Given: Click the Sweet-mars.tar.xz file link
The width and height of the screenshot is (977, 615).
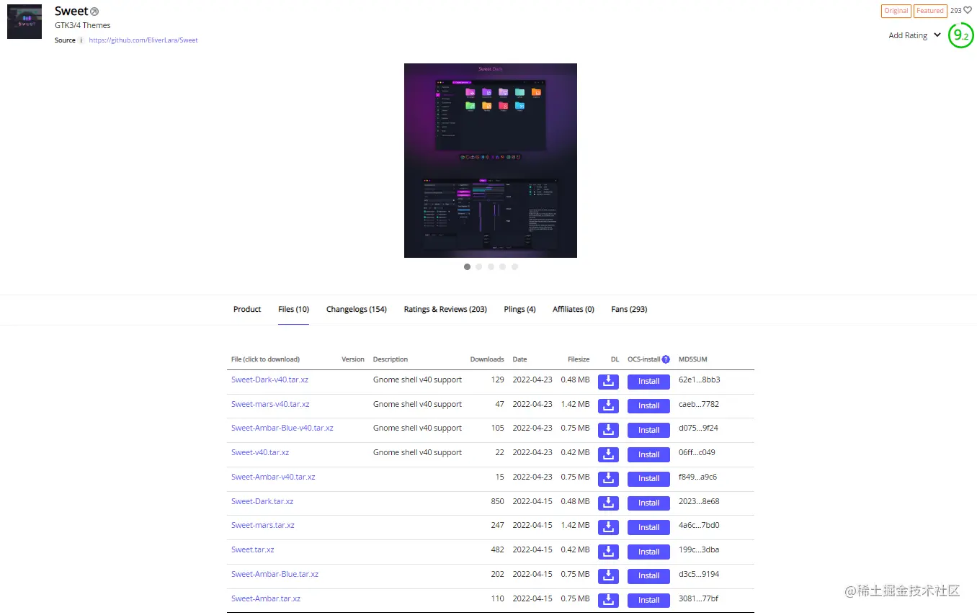Looking at the screenshot, I should [263, 525].
